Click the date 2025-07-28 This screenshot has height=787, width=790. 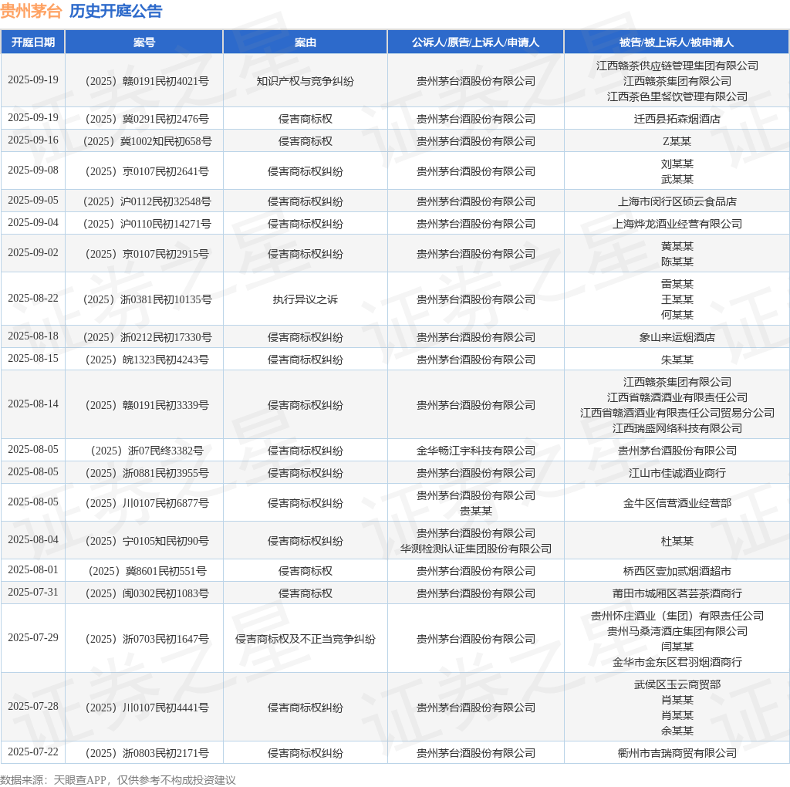[x=33, y=707]
